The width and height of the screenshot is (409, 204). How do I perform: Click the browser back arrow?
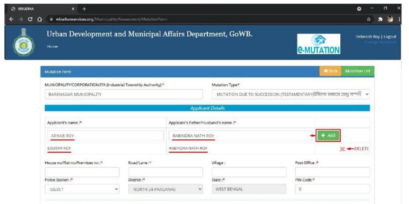pyautogui.click(x=12, y=19)
